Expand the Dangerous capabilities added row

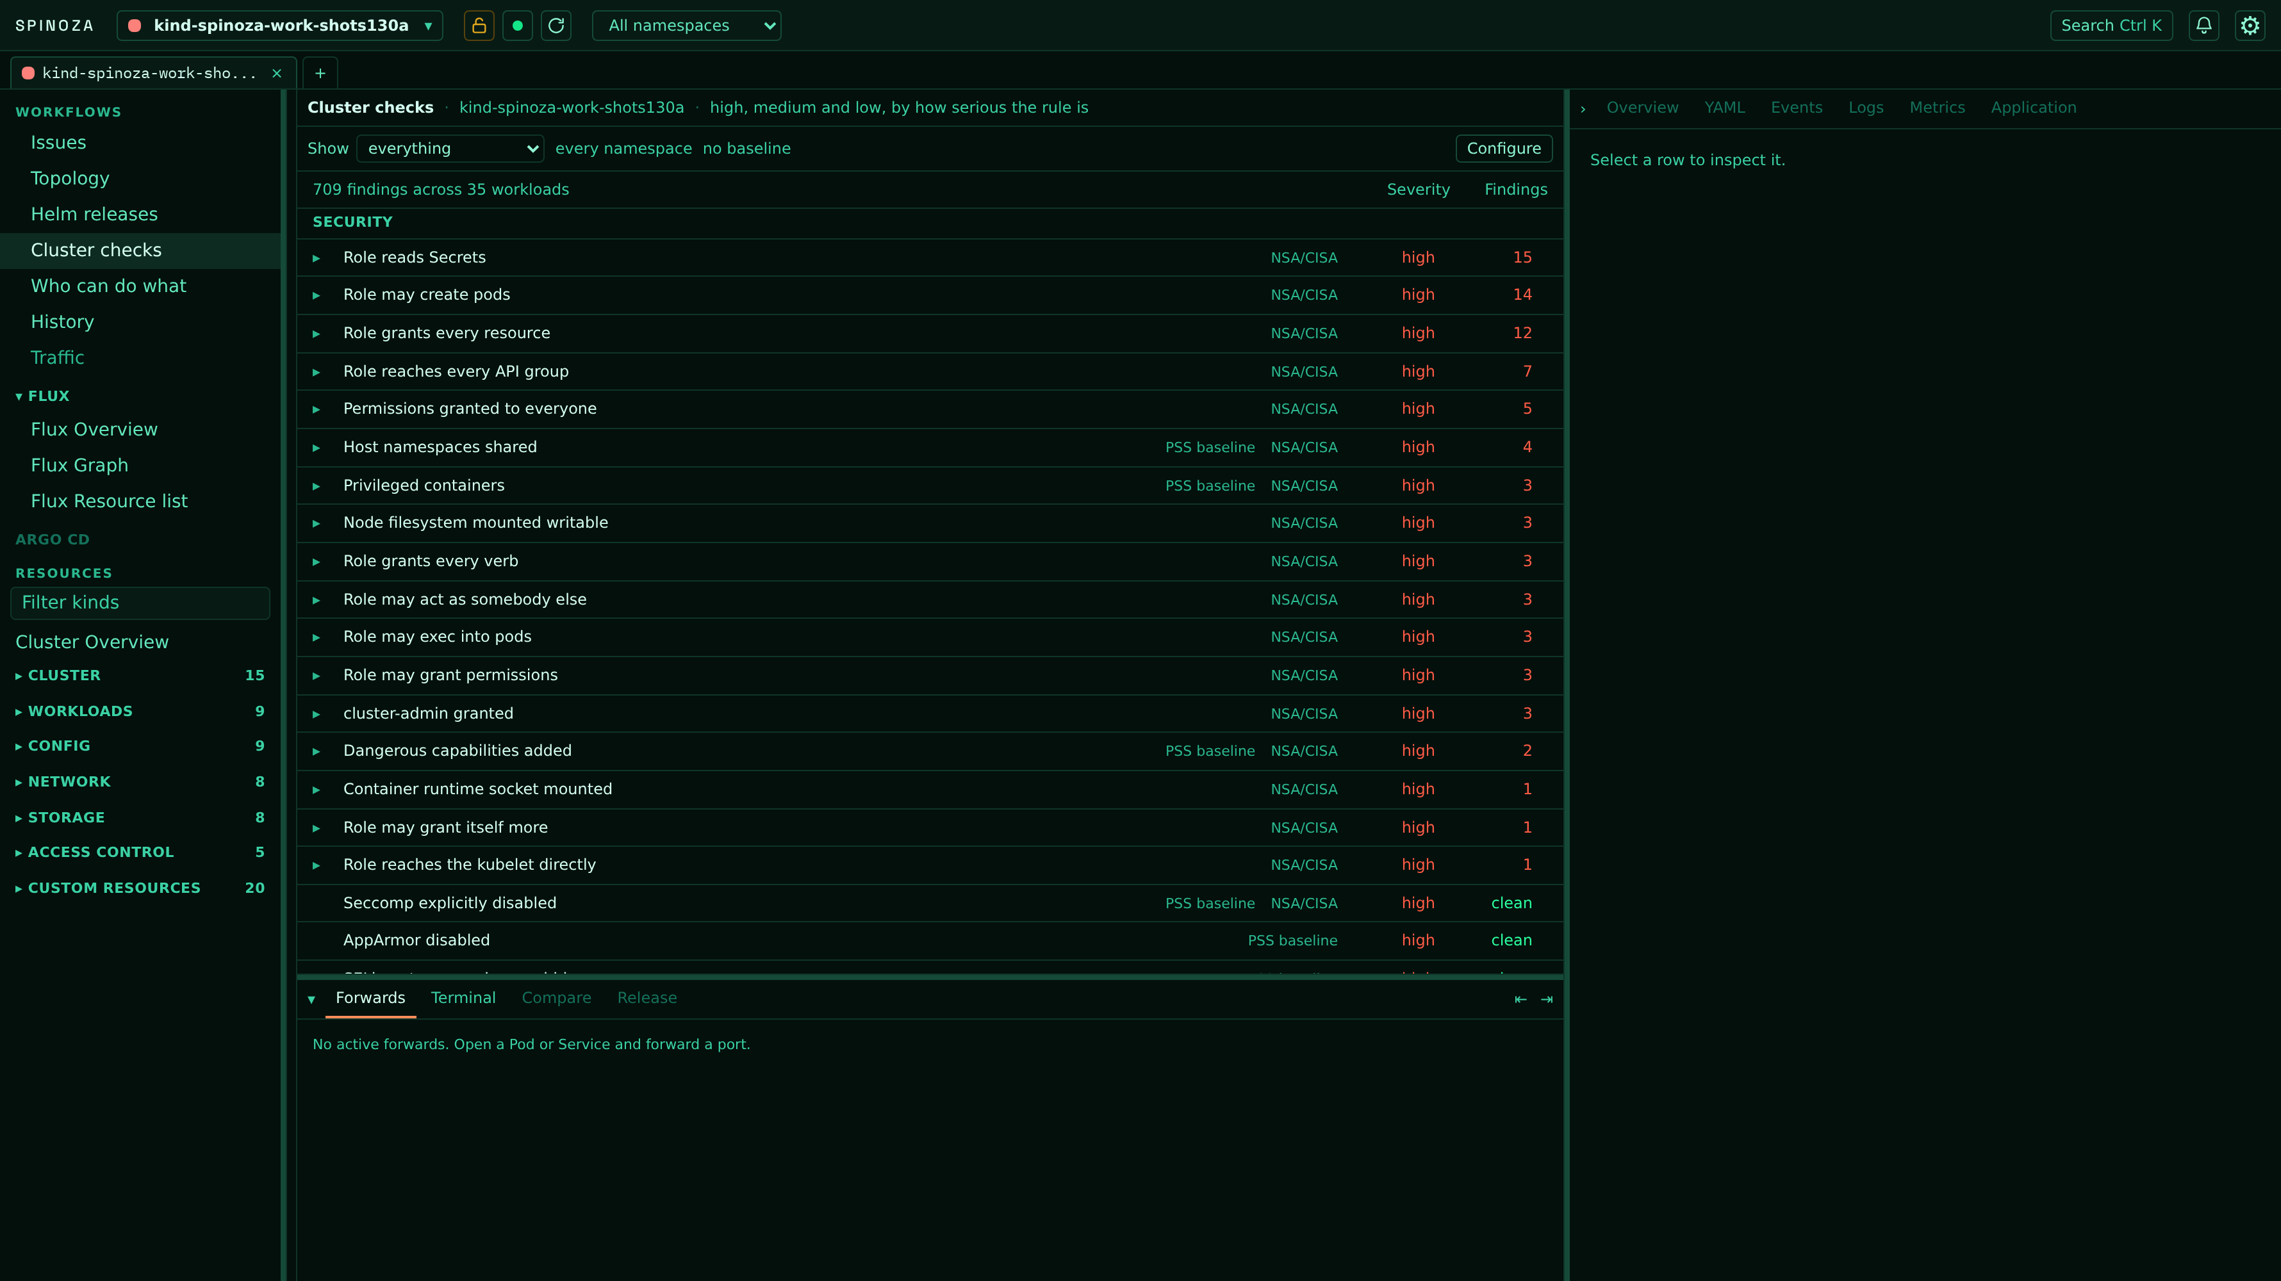[316, 751]
